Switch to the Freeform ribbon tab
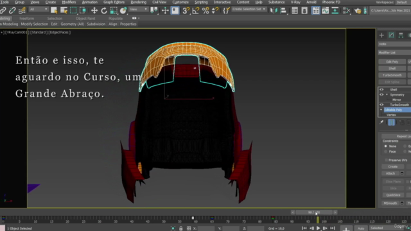 pyautogui.click(x=26, y=19)
